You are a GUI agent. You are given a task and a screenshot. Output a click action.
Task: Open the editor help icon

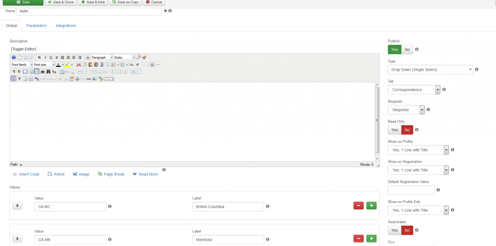tap(14, 58)
